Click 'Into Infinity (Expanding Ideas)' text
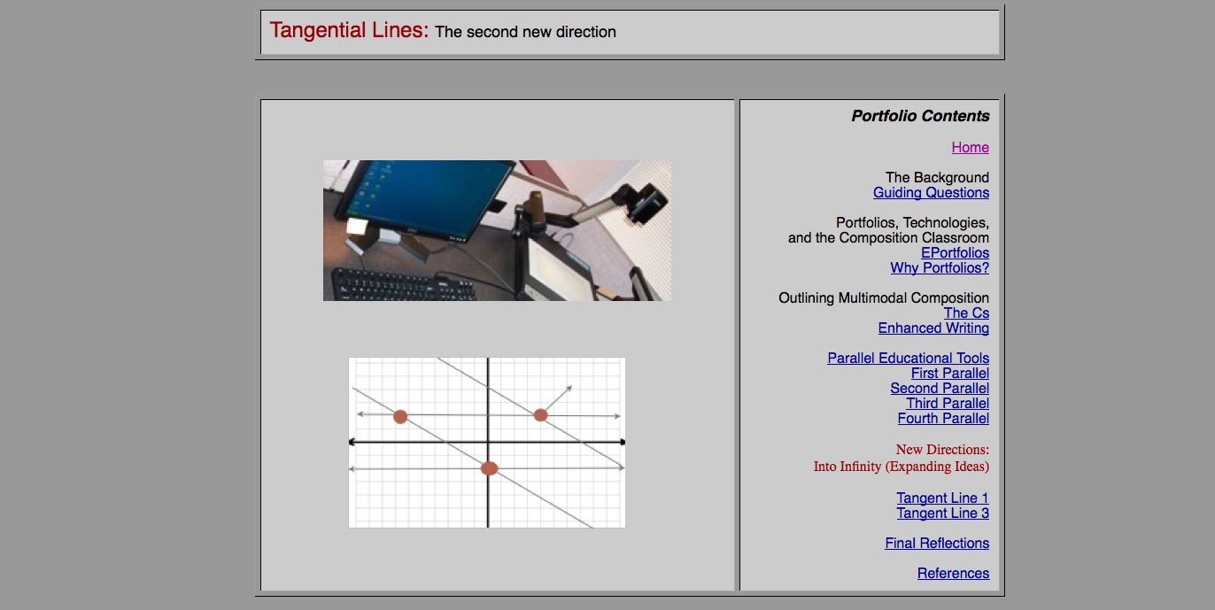1215x610 pixels. [x=902, y=467]
